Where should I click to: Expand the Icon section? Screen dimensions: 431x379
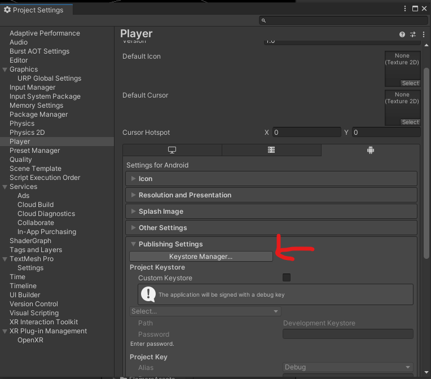271,179
